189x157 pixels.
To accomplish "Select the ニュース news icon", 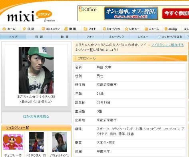I will click(146, 29).
